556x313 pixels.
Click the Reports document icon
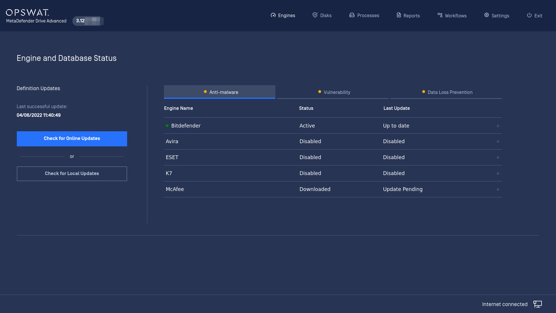tap(399, 15)
